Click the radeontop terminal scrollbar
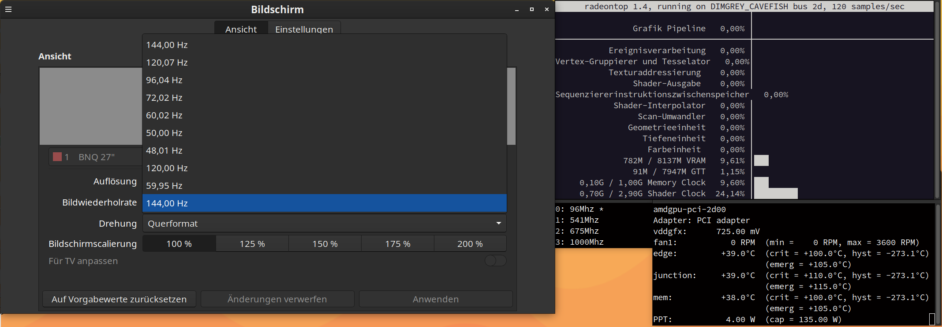This screenshot has width=942, height=327. (938, 99)
